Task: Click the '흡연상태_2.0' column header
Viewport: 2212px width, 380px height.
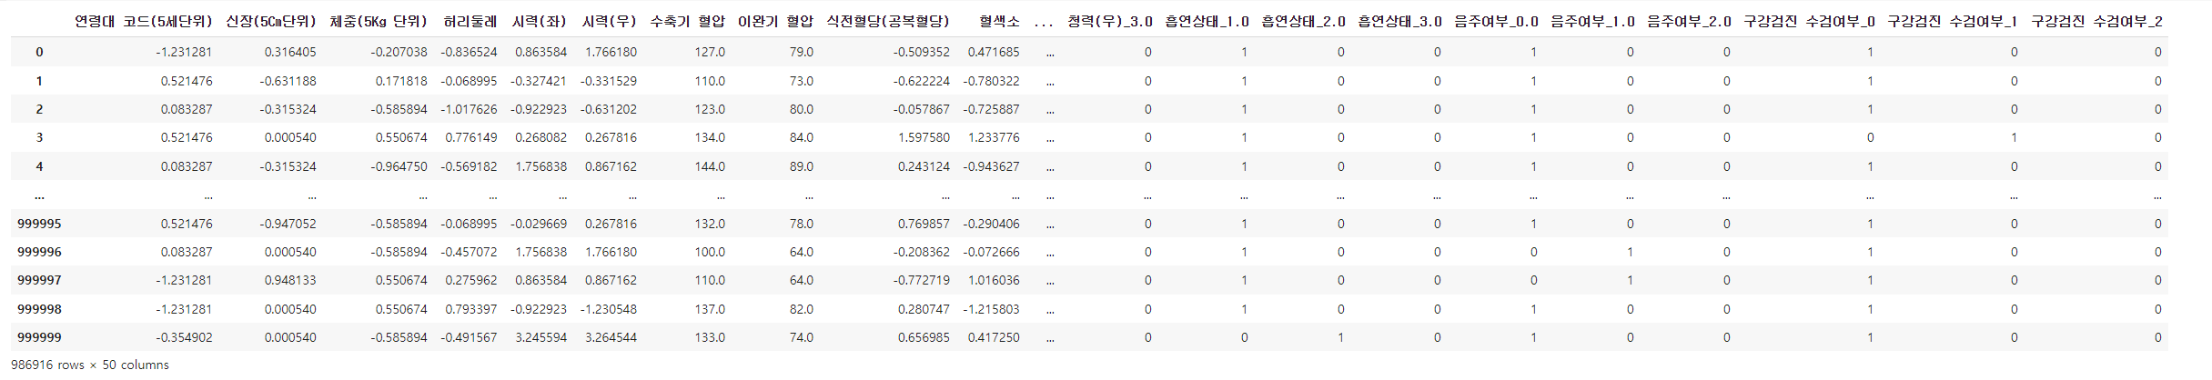Action: tap(1303, 22)
